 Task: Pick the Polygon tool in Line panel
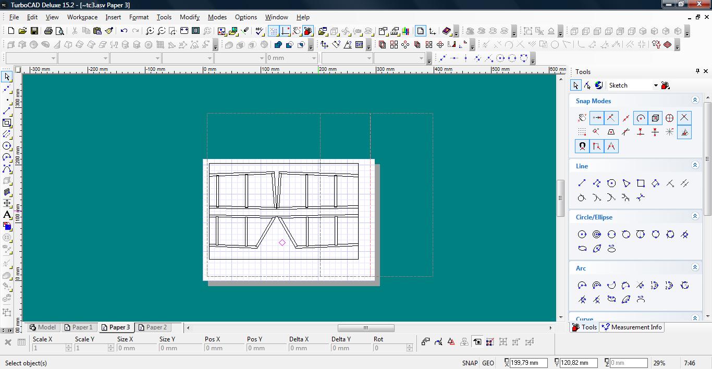click(x=611, y=183)
